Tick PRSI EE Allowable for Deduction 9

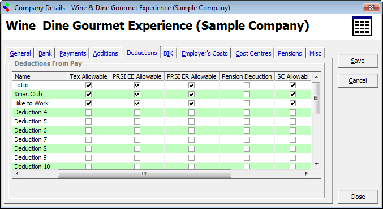click(137, 157)
